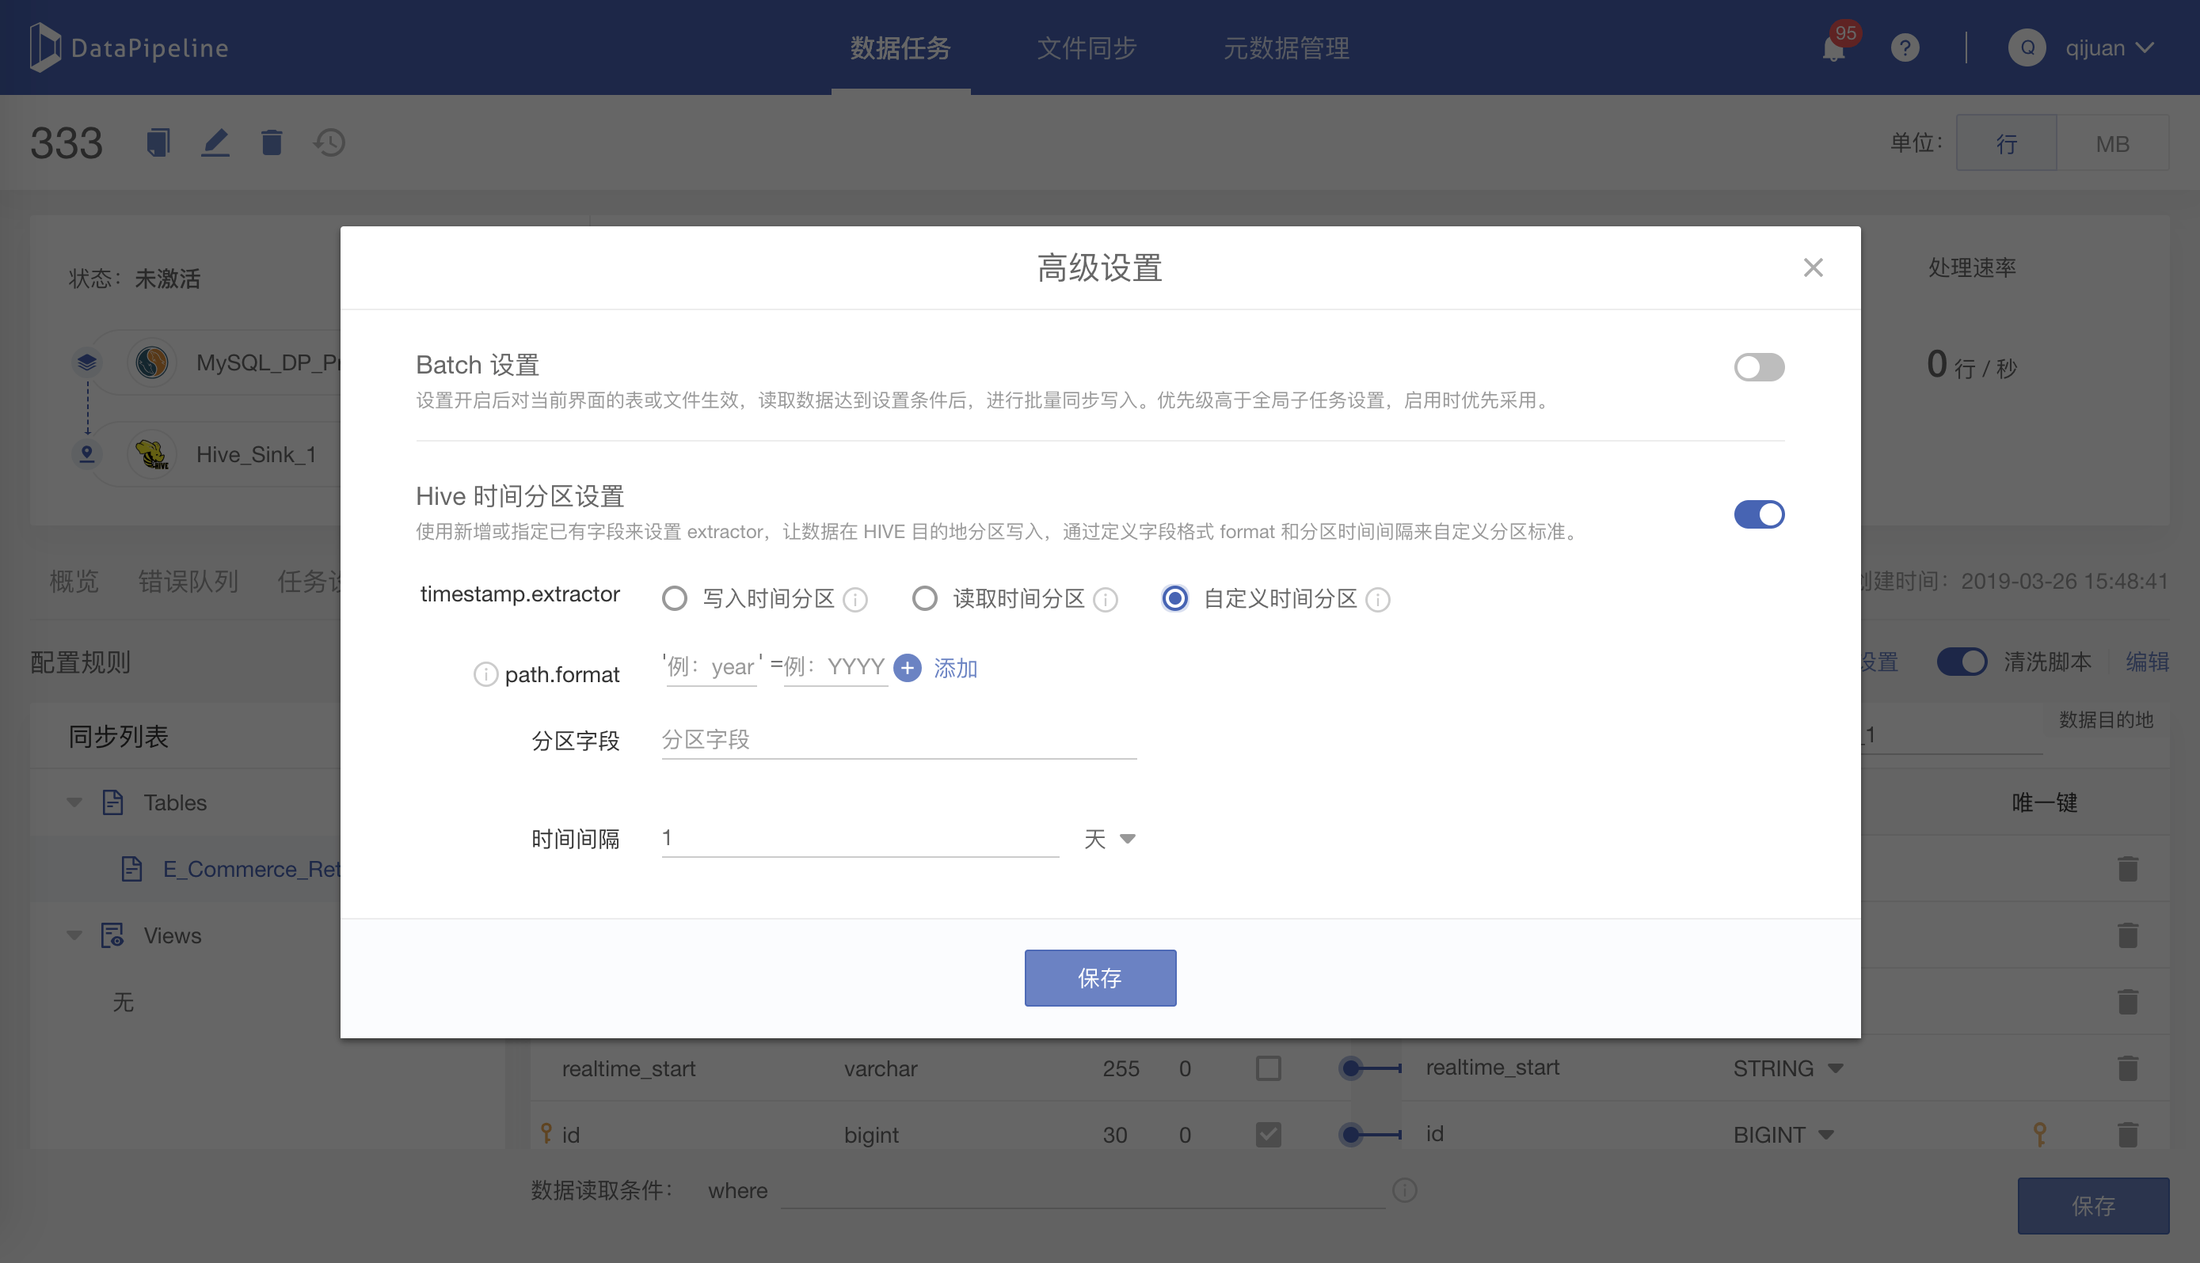Image resolution: width=2200 pixels, height=1263 pixels.
Task: Click the info icon next to path.format
Action: [485, 674]
